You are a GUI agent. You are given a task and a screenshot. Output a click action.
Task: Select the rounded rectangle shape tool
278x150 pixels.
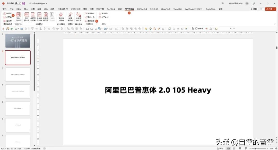[92, 29]
